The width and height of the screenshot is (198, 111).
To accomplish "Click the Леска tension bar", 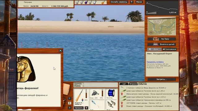I will click(x=100, y=86).
